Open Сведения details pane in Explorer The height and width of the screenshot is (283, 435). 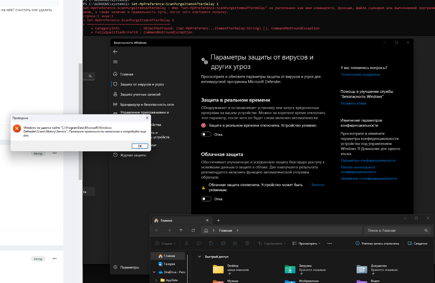pos(417,243)
